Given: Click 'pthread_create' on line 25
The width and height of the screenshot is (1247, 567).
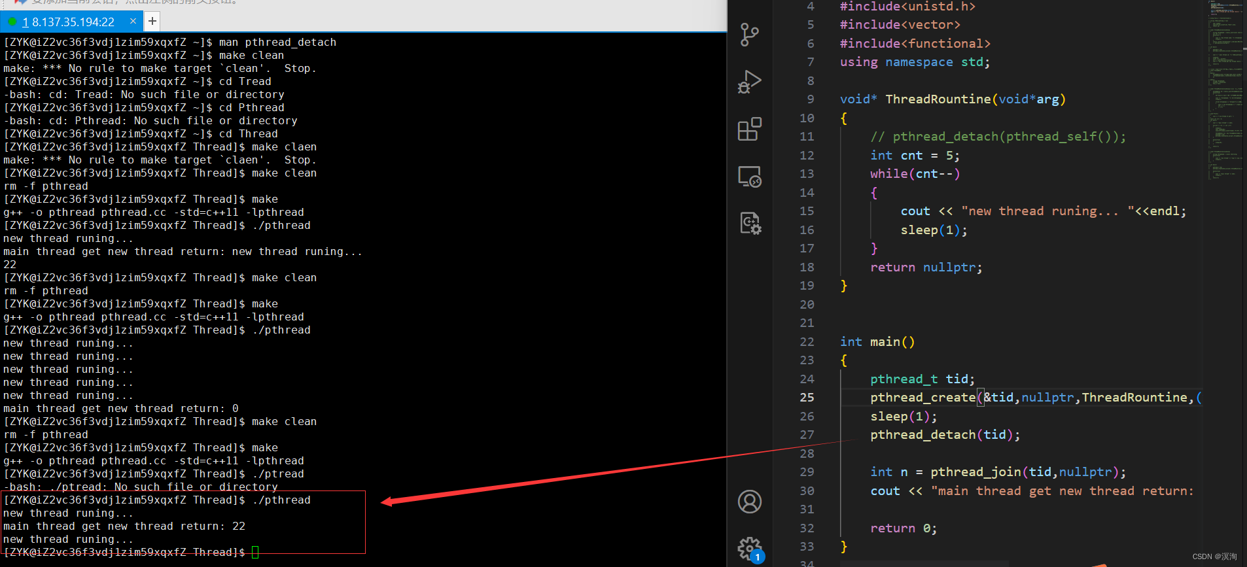Looking at the screenshot, I should [922, 398].
